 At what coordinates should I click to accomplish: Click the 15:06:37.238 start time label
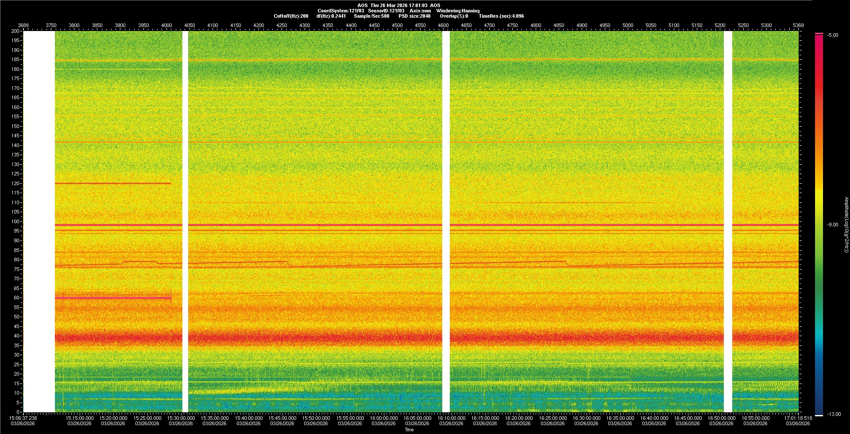tap(23, 418)
